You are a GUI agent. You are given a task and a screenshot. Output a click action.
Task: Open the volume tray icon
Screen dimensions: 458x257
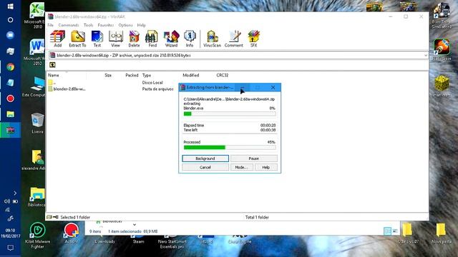pyautogui.click(x=6, y=201)
